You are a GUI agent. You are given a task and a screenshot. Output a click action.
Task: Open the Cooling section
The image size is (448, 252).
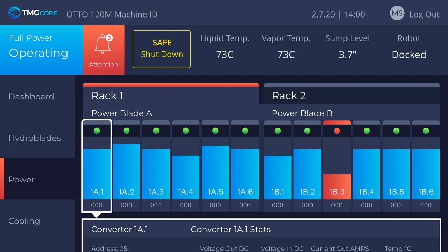pyautogui.click(x=37, y=221)
